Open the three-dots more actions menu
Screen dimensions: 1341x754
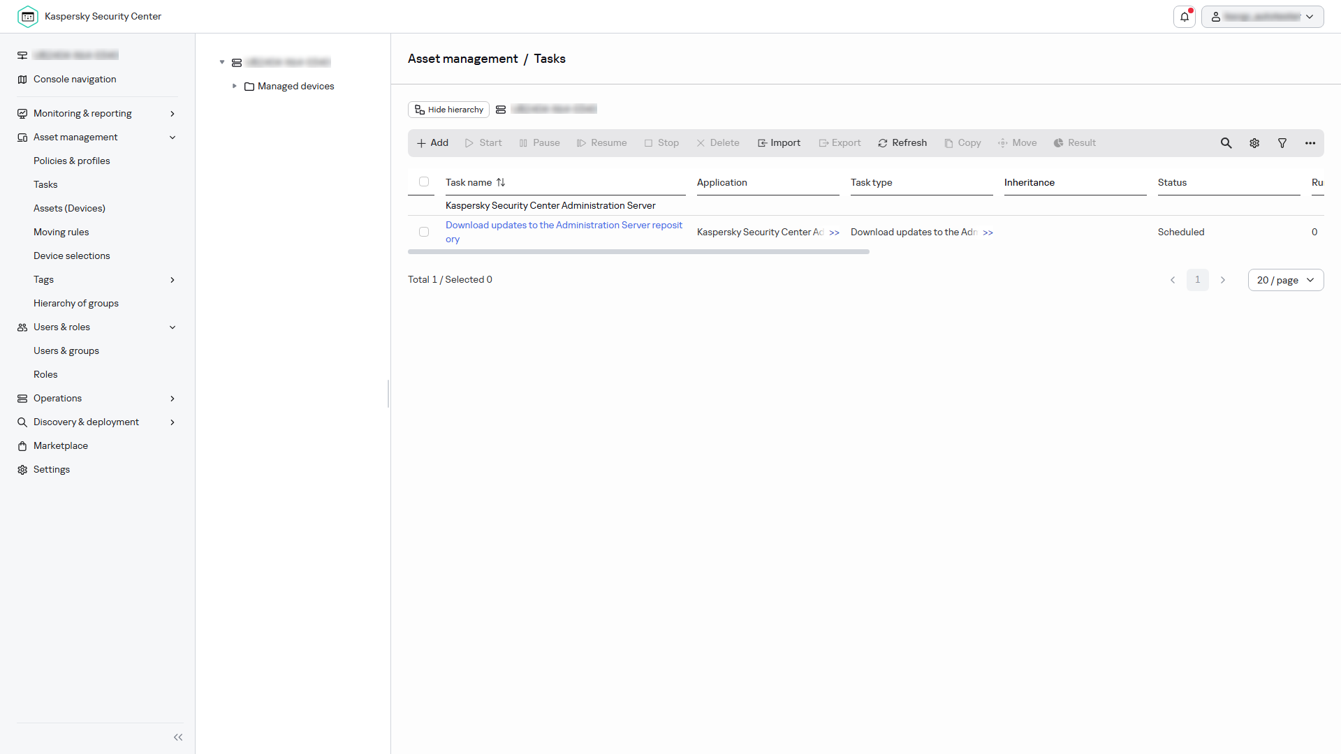pyautogui.click(x=1310, y=143)
